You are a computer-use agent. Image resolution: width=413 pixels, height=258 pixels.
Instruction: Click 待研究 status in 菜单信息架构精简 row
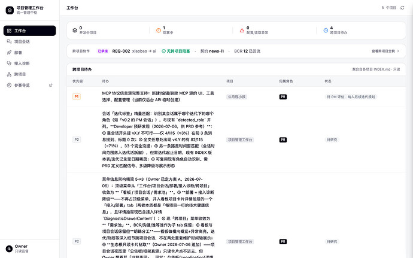[x=332, y=241]
